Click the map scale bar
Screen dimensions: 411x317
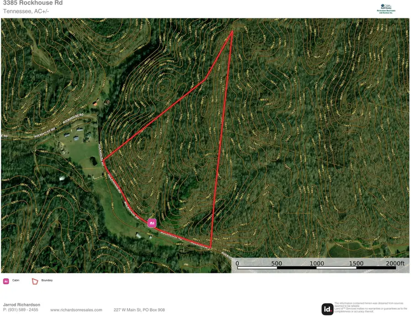click(x=319, y=268)
